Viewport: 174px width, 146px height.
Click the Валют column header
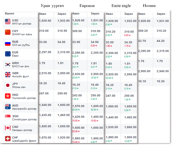coord(10,14)
